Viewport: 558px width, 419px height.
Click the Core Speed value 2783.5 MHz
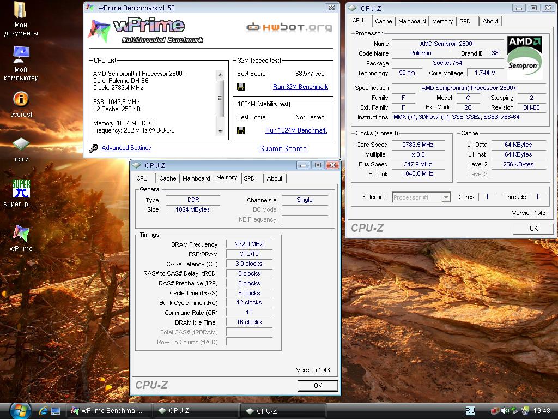(418, 145)
